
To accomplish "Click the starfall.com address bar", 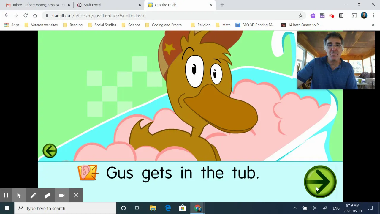I will click(x=174, y=15).
